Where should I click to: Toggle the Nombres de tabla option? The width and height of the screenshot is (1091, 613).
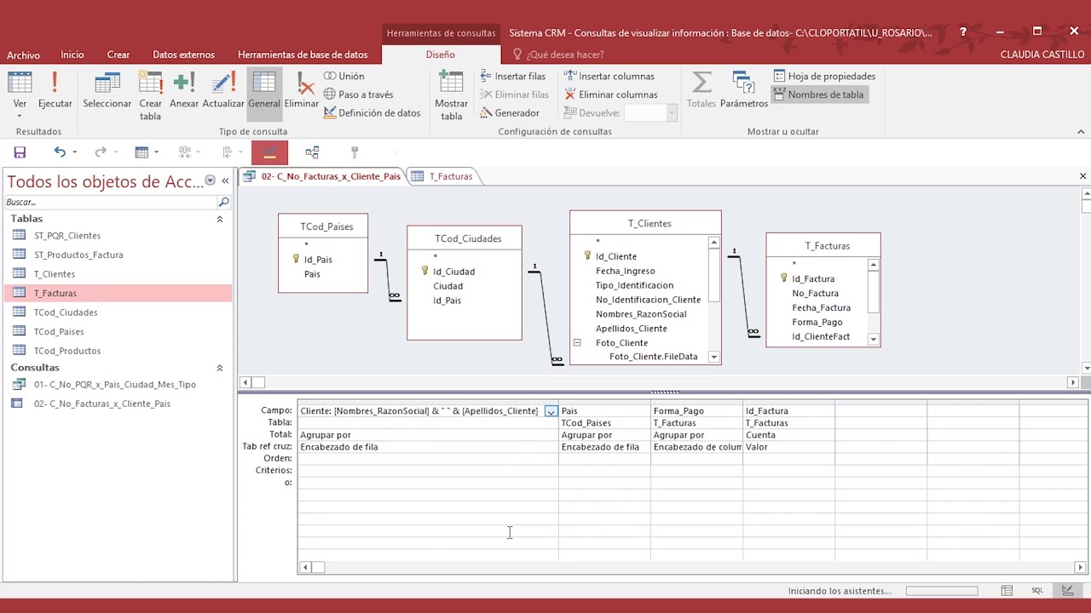818,95
